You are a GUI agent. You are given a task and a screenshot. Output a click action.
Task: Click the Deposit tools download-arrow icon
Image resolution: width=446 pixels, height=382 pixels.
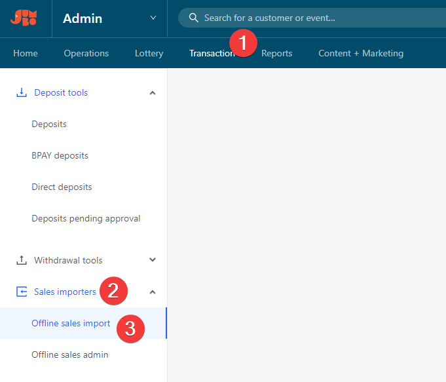pos(22,92)
